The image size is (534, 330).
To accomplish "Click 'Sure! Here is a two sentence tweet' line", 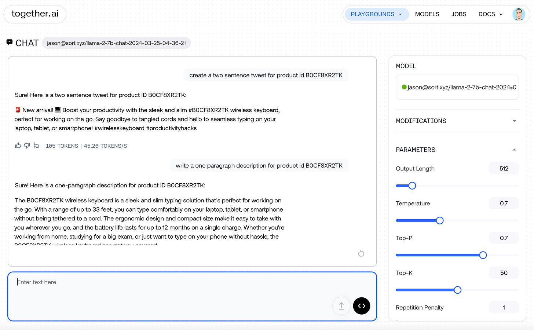I will pyautogui.click(x=100, y=95).
